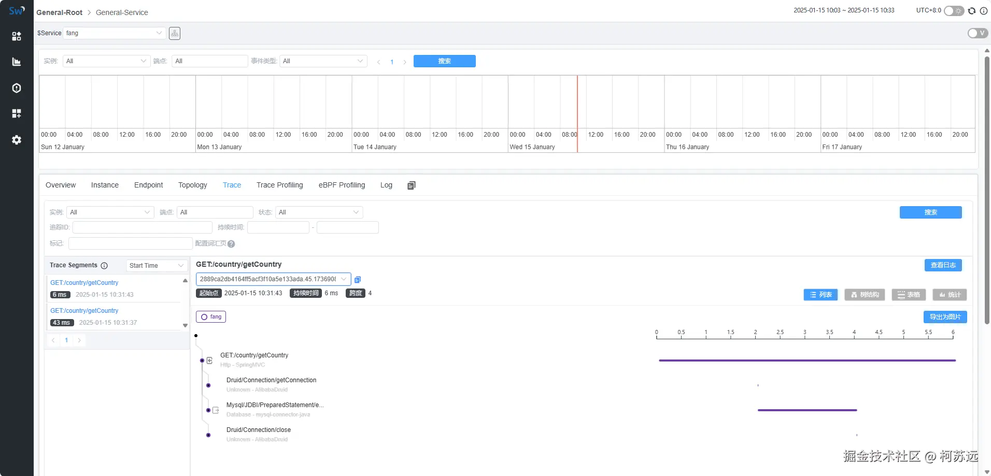Viewport: 991px width, 476px height.
Task: Focus the minimum 持续时间 duration input
Action: tap(278, 227)
